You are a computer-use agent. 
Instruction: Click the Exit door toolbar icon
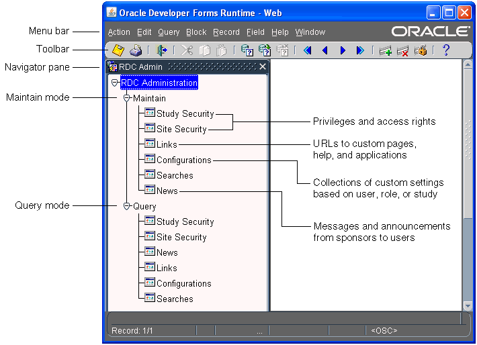pos(162,50)
